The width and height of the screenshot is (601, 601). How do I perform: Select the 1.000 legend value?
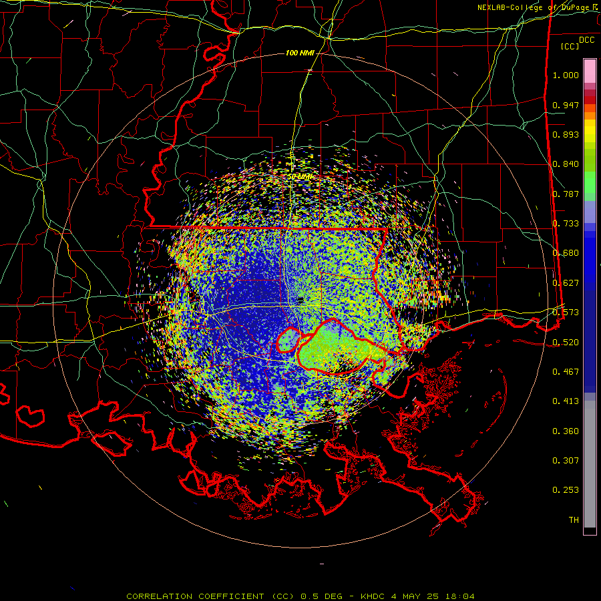[566, 75]
